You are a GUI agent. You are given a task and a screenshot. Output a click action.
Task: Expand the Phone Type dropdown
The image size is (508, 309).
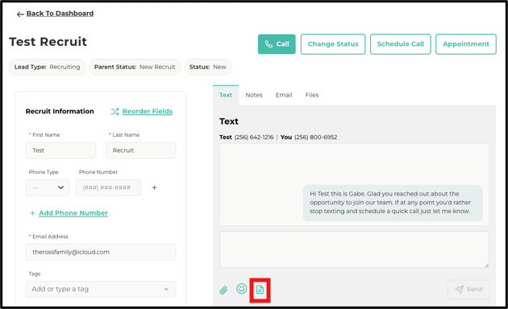[x=48, y=187]
